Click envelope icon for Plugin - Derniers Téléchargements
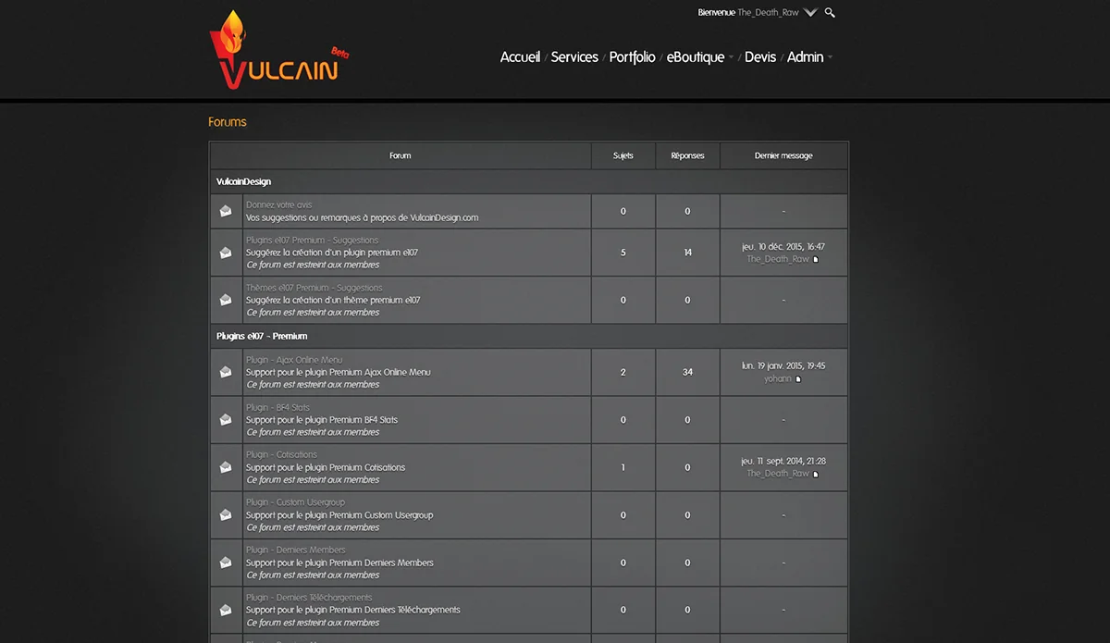Viewport: 1110px width, 643px height. [226, 610]
